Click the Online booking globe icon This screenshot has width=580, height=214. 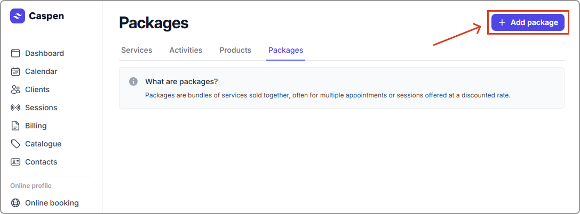tap(15, 203)
